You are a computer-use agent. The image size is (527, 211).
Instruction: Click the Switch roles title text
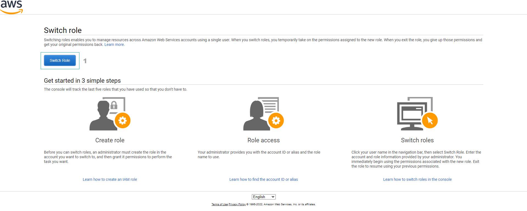coord(417,140)
